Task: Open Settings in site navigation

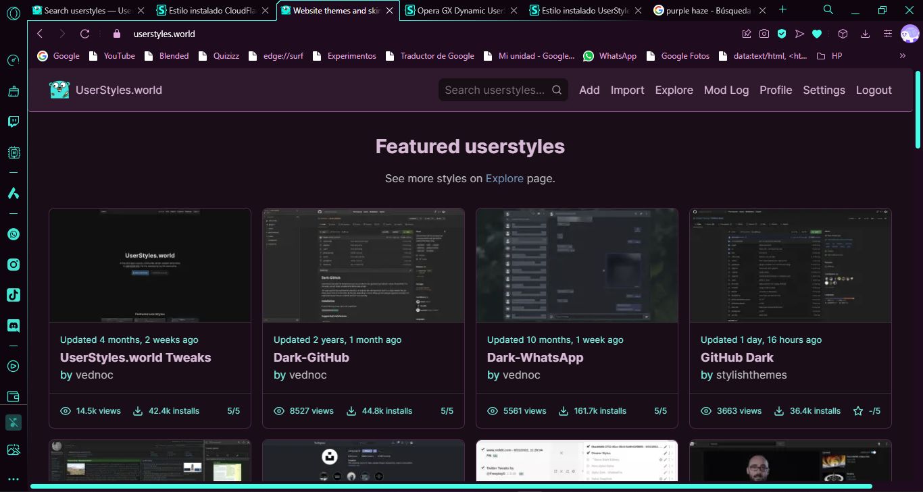Action: click(x=824, y=90)
